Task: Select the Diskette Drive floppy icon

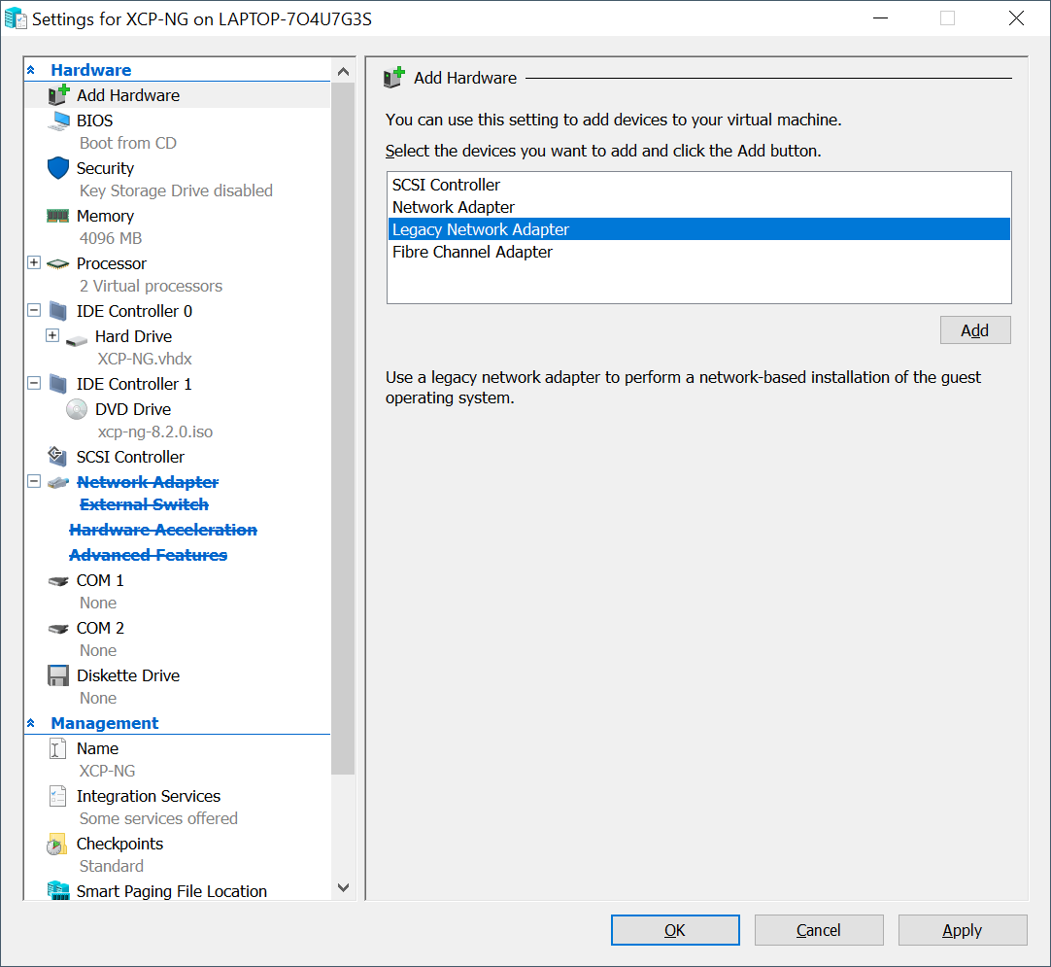Action: click(x=58, y=675)
